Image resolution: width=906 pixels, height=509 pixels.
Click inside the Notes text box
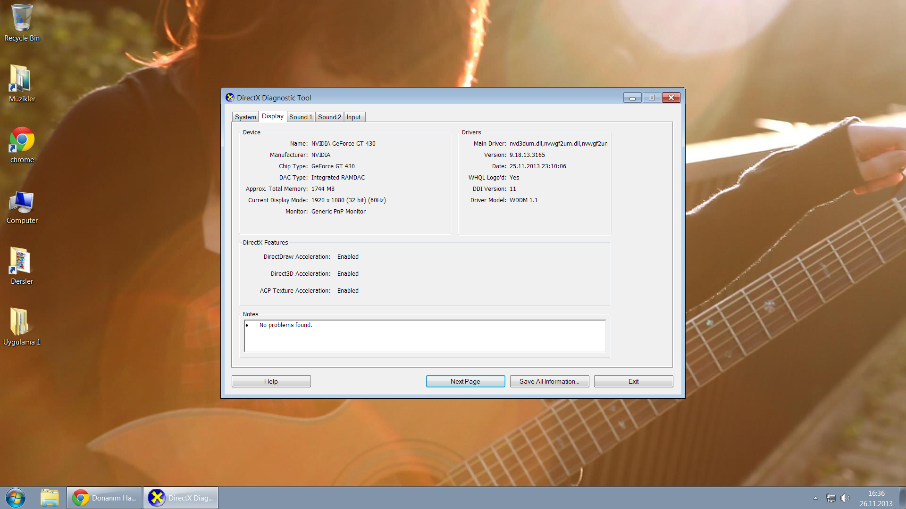click(425, 336)
